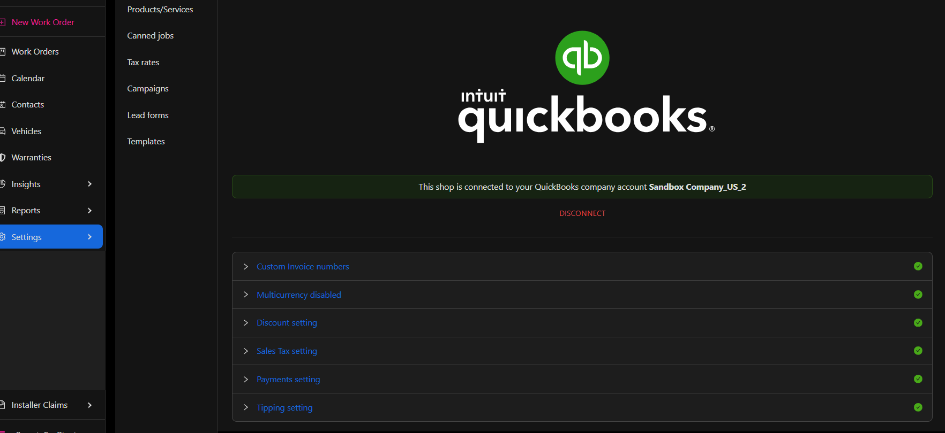Click the Sandbox Company_US_2 account name

click(697, 187)
